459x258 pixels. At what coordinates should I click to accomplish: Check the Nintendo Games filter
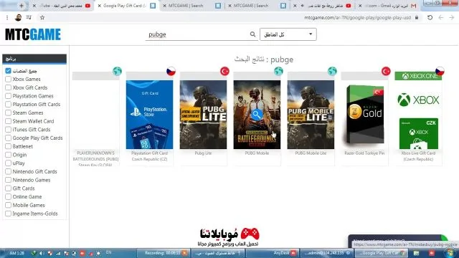[x=8, y=180]
